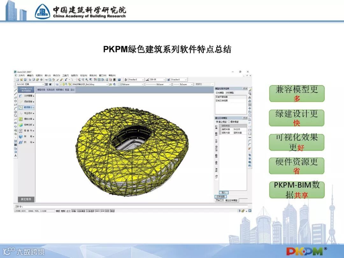The image size is (344, 258).
Task: Select the 提取模型 radio button
Action: 229,122
